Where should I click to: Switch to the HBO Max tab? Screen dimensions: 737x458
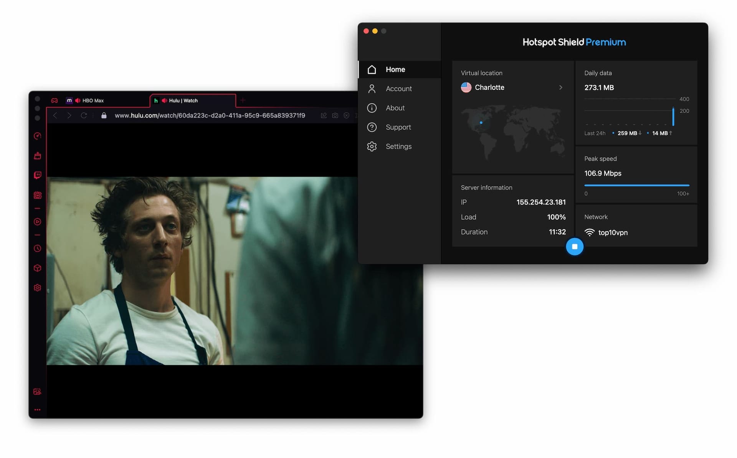pos(93,100)
